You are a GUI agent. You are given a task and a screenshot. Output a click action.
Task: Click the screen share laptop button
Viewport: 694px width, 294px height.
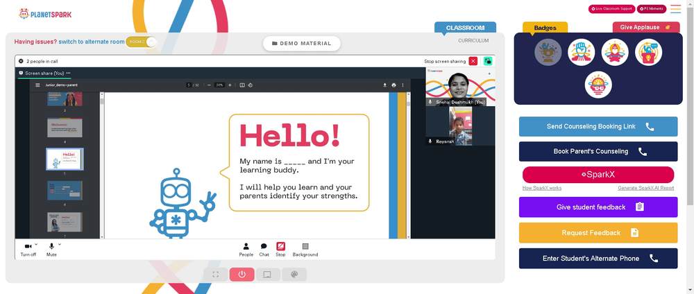tap(268, 275)
